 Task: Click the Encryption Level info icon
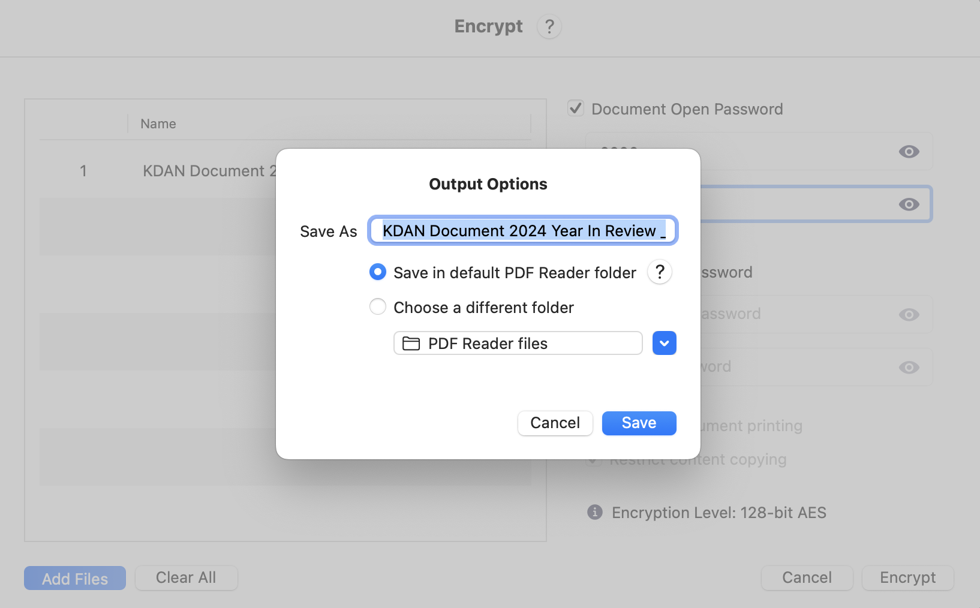point(594,512)
